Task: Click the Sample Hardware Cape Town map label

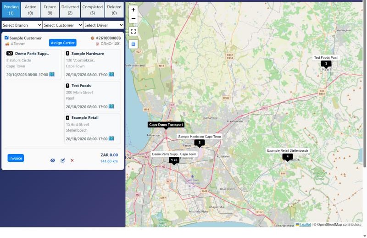Action: click(200, 137)
